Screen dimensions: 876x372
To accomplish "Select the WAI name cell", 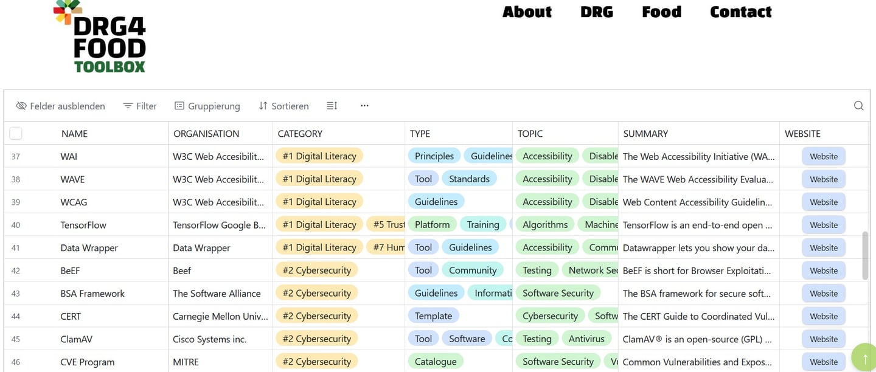I will (111, 156).
